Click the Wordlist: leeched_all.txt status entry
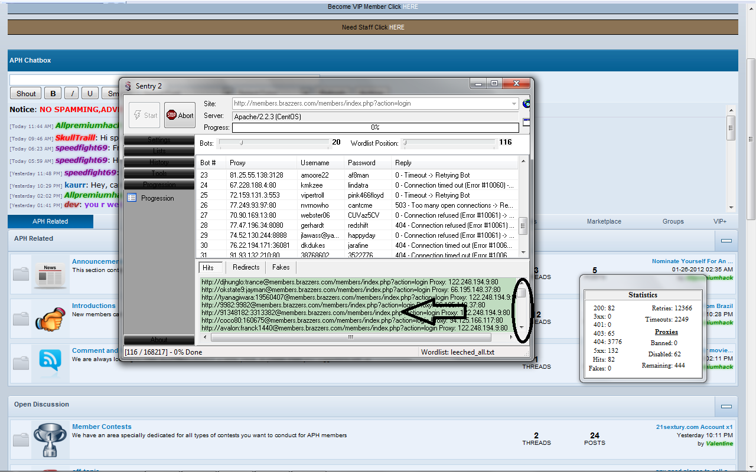This screenshot has height=472, width=756. 458,352
